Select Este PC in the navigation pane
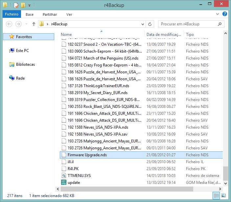 pyautogui.click(x=22, y=51)
